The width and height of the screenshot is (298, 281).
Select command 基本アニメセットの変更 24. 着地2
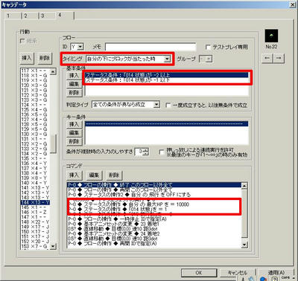click(x=154, y=233)
